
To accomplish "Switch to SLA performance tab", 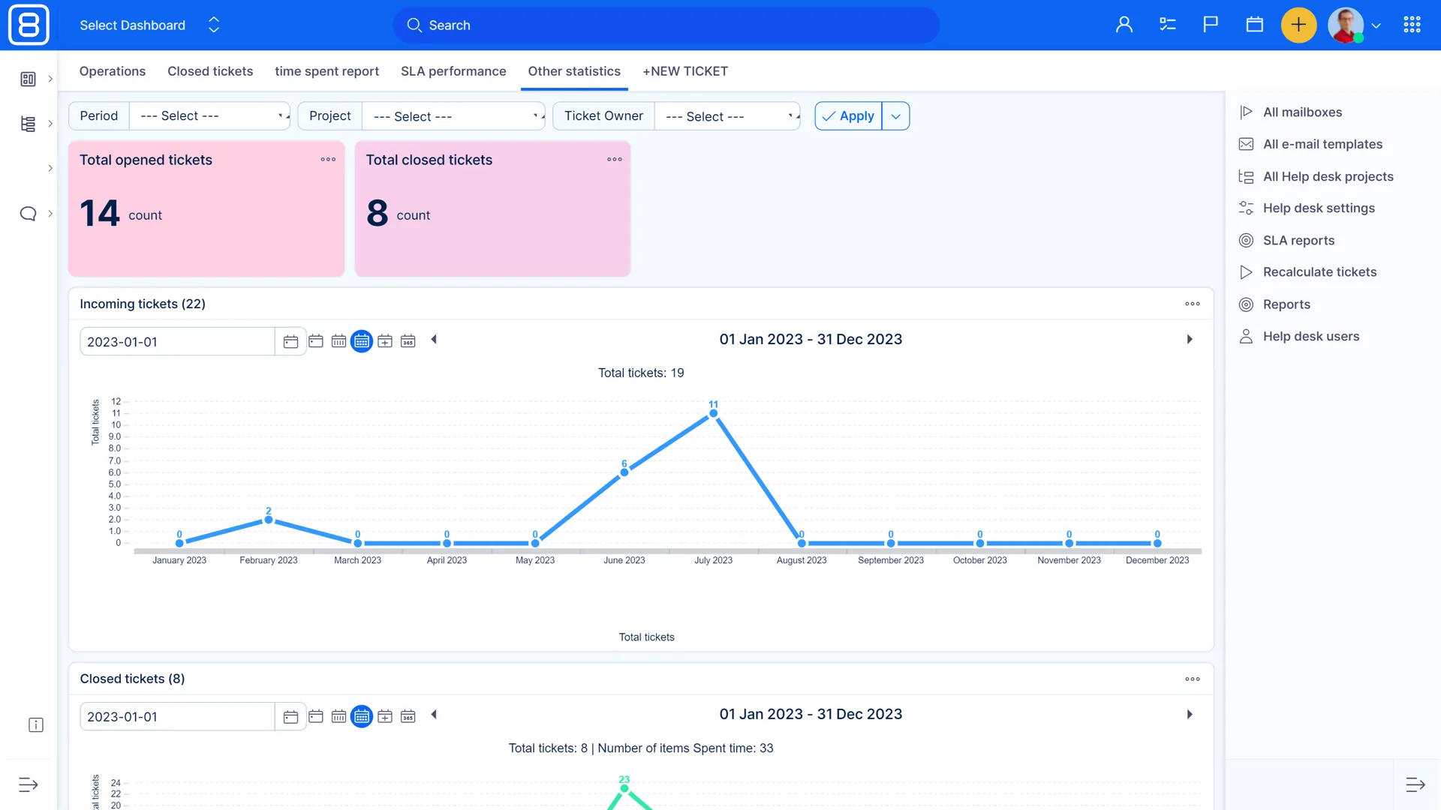I will (x=453, y=71).
